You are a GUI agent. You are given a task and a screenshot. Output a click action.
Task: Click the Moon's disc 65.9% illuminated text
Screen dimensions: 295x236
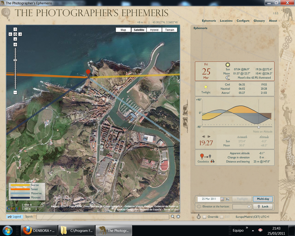(x=254, y=78)
